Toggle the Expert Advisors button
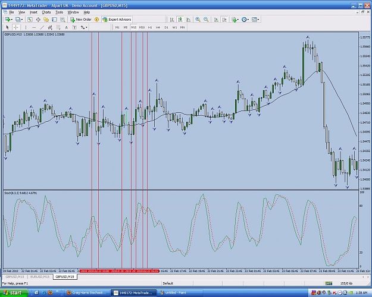372x297 pixels. tap(117, 20)
